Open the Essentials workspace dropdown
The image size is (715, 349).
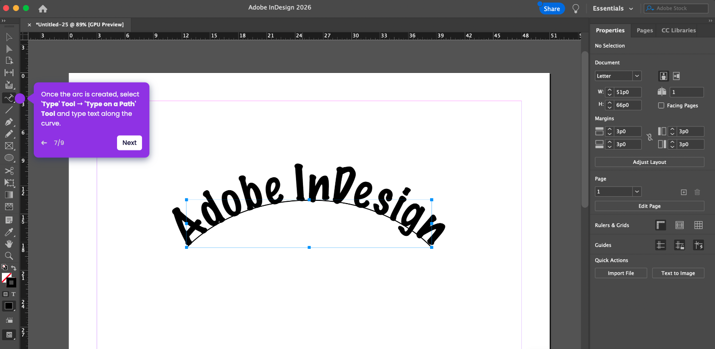(613, 8)
